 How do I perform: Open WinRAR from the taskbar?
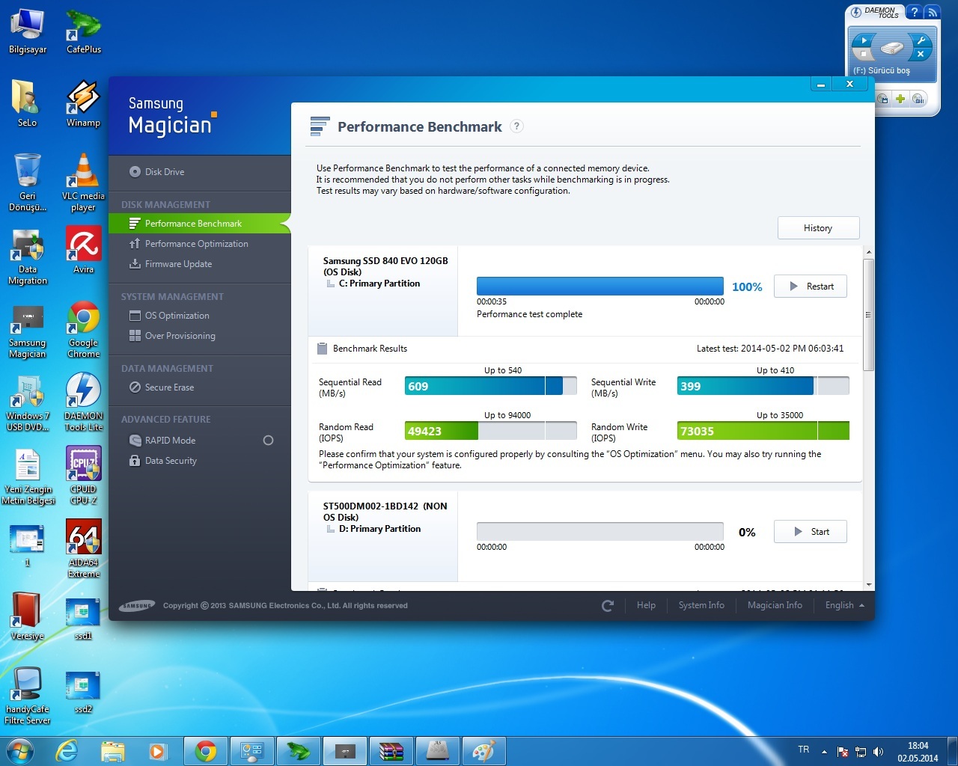(391, 751)
